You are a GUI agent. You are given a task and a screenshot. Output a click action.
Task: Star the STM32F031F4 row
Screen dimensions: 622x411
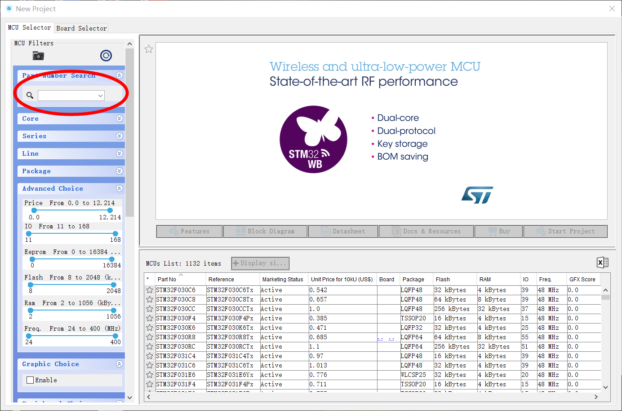tap(150, 385)
